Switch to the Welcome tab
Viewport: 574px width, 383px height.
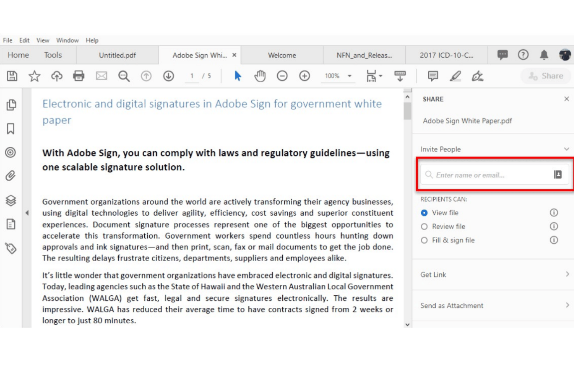282,55
